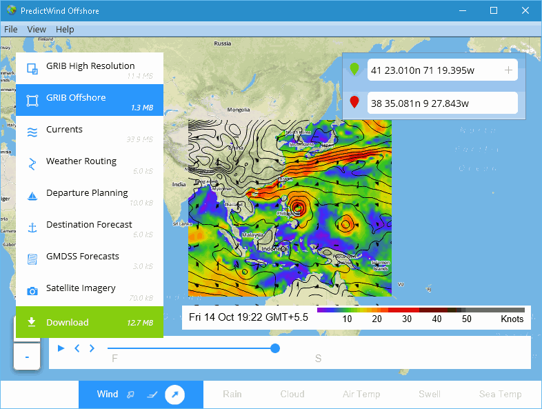Click the Satellite Imagery camera icon
Viewport: 542px width, 409px height.
(x=32, y=291)
